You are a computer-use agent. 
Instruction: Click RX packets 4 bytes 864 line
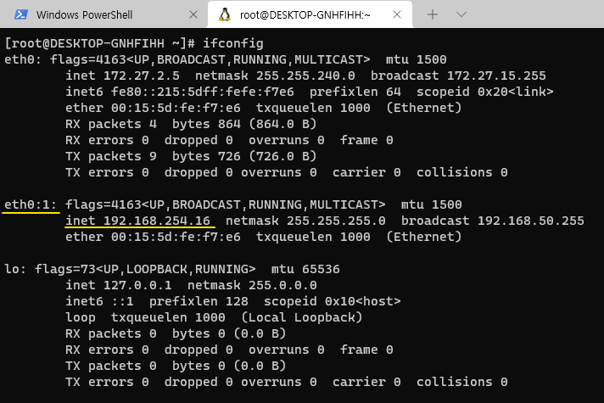191,124
